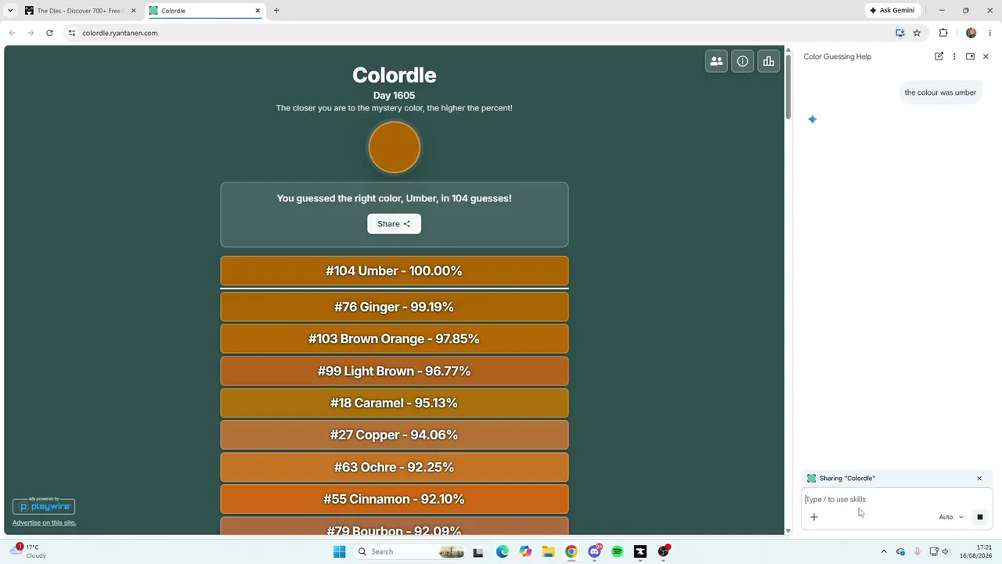This screenshot has width=1002, height=564.
Task: Switch to The Dles browser tab
Action: point(78,11)
